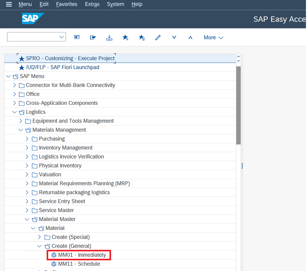Click the Logistics open folder icon
The image size is (308, 271).
tap(22, 112)
